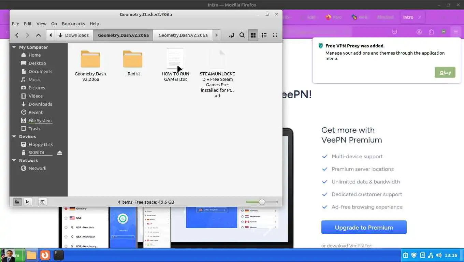Open the Help menu

[x=95, y=24]
